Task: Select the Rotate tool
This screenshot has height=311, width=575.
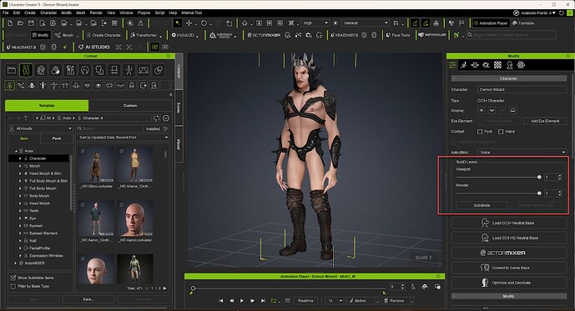Action: (204, 23)
